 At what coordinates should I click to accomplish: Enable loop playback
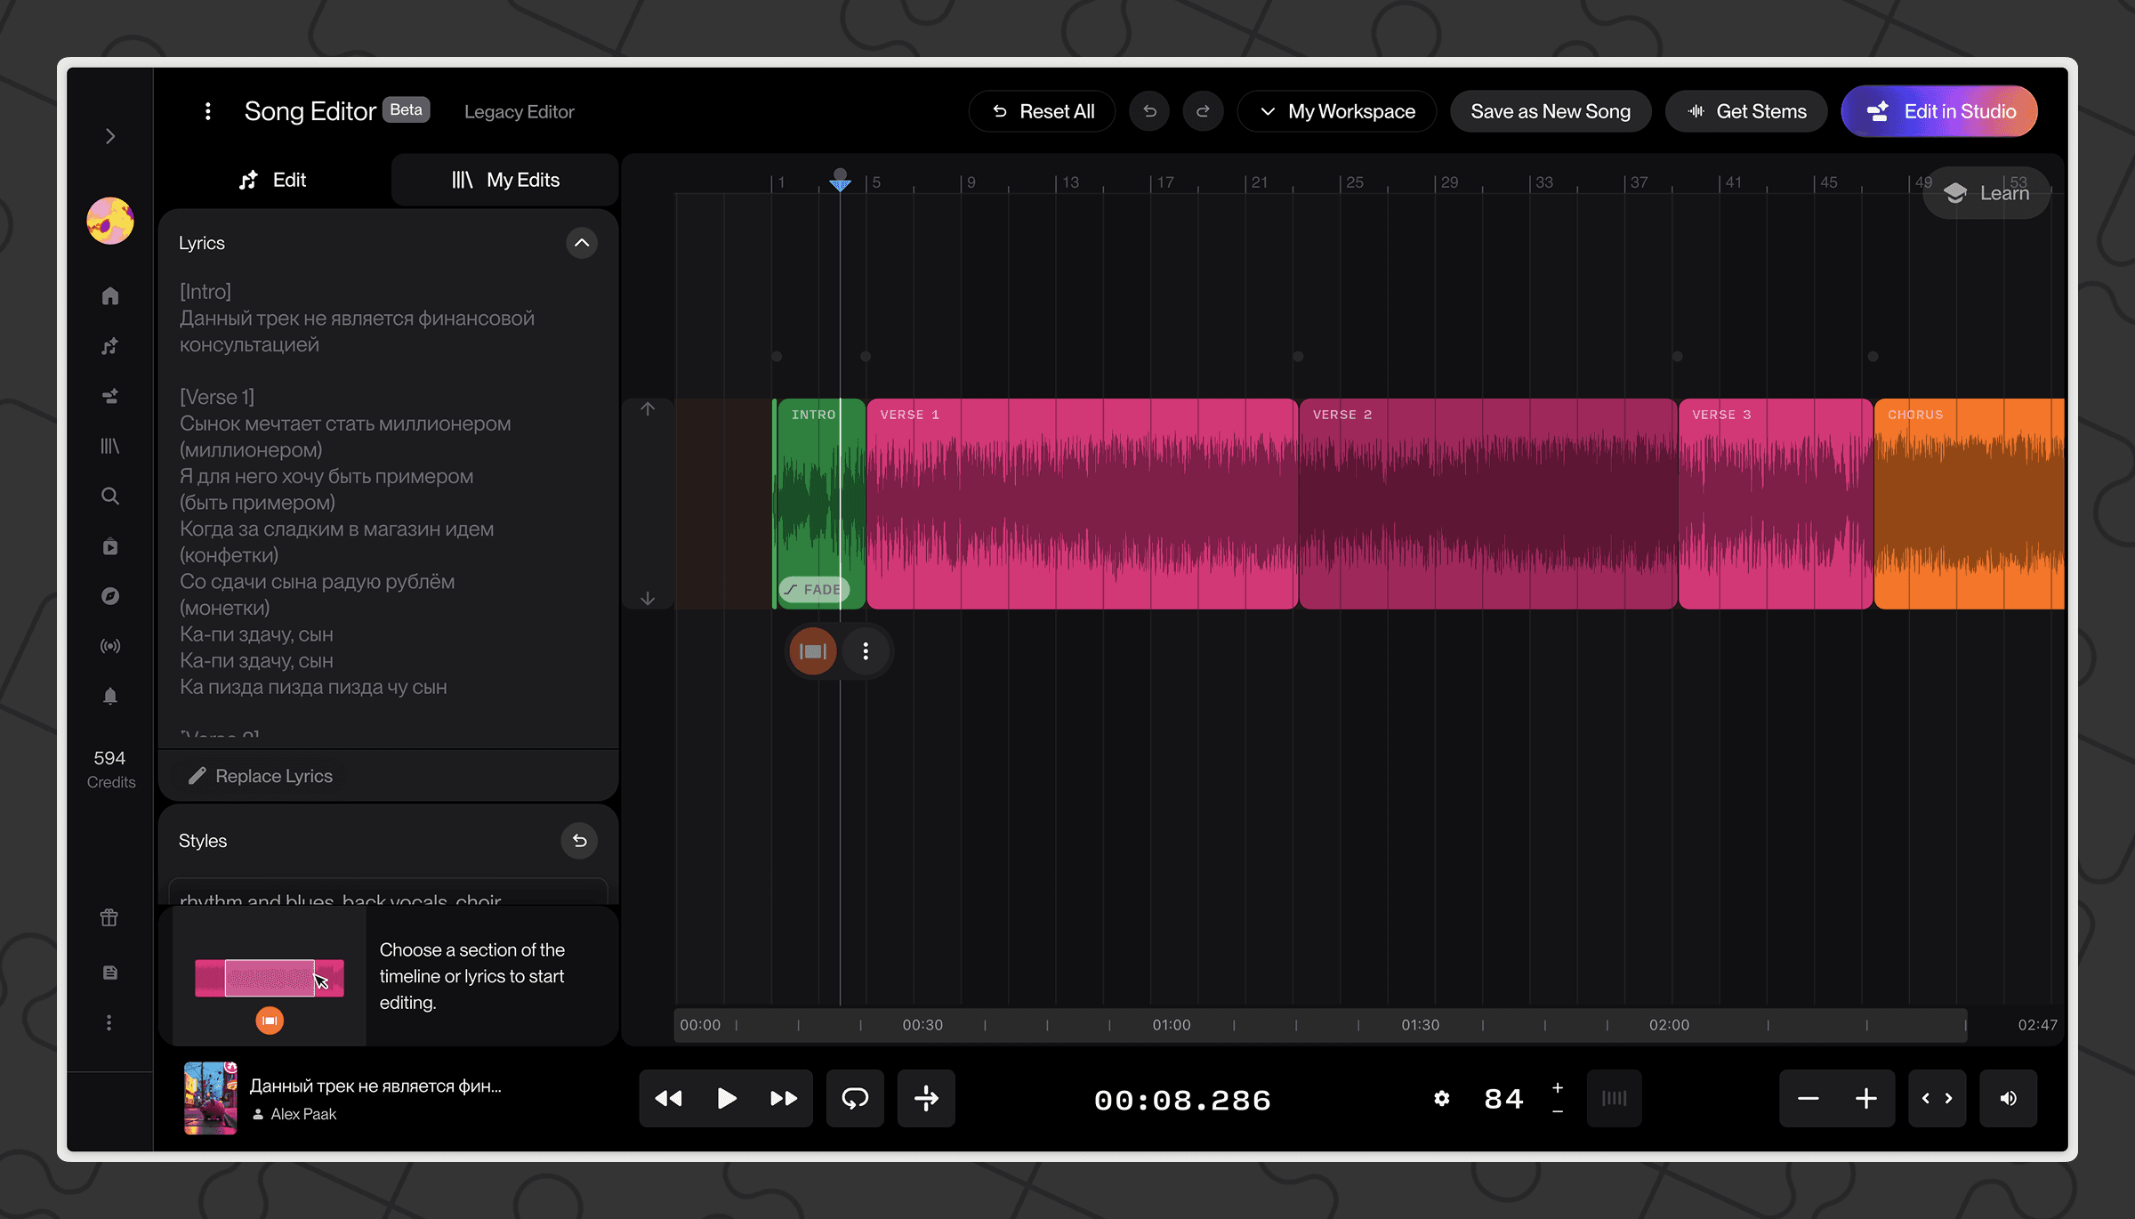click(x=854, y=1099)
